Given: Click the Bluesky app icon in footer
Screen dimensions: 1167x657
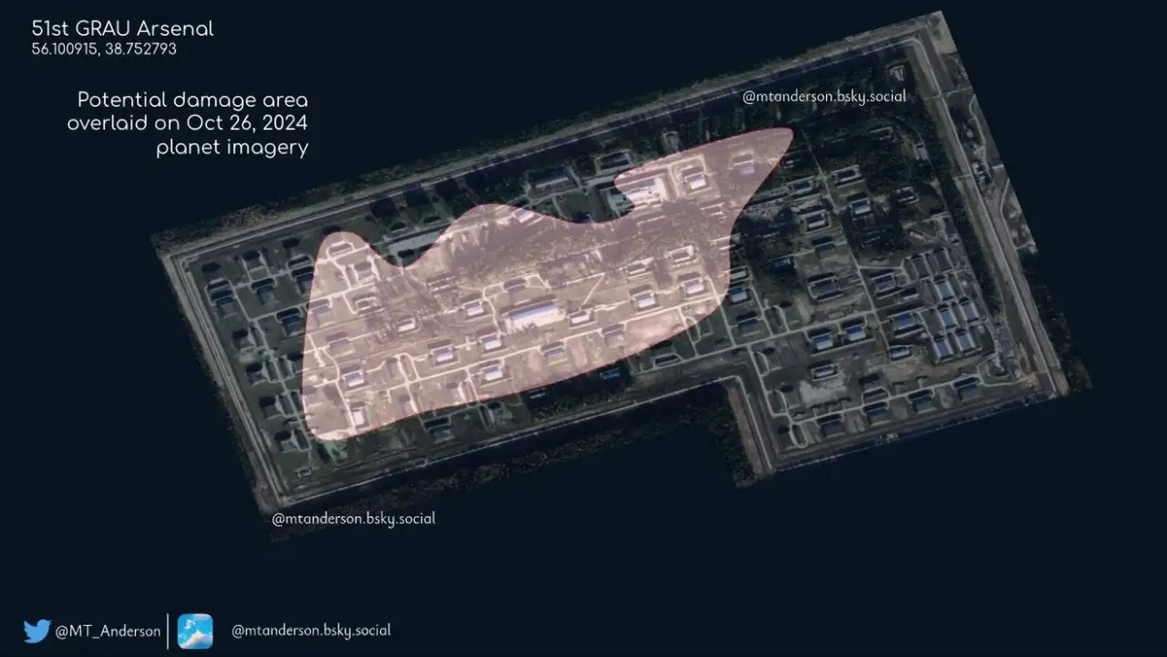Looking at the screenshot, I should 195,631.
